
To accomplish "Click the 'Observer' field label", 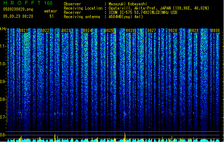I will pos(72,4).
